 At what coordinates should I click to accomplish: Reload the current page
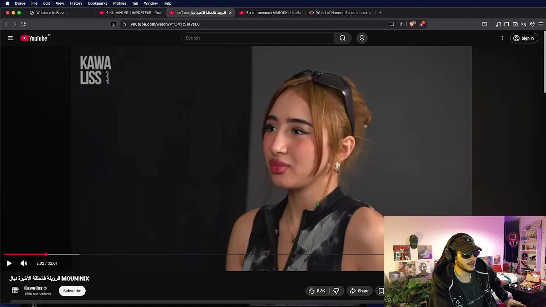23,24
